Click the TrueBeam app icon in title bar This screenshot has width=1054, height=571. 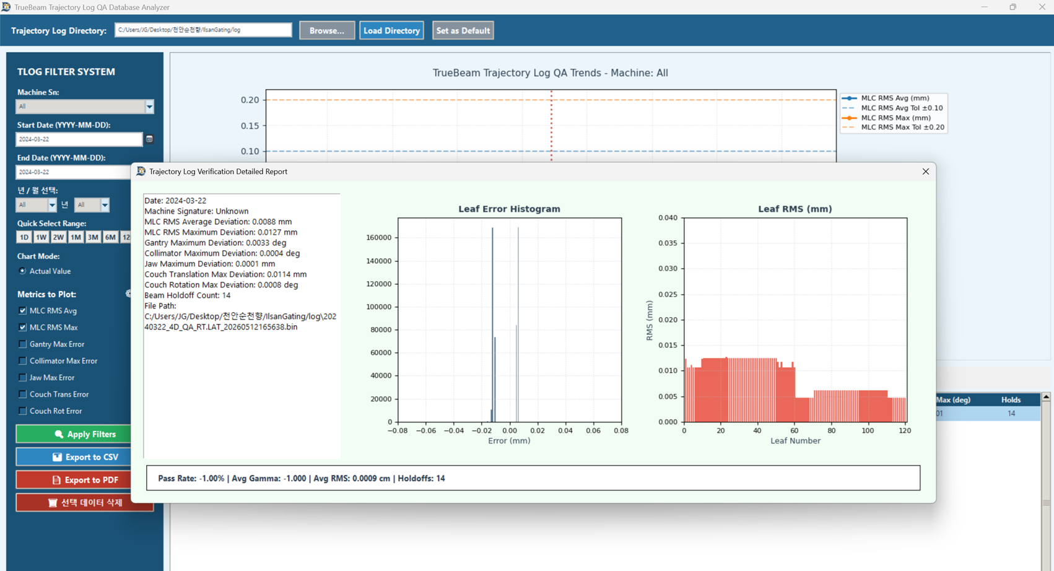[x=6, y=7]
